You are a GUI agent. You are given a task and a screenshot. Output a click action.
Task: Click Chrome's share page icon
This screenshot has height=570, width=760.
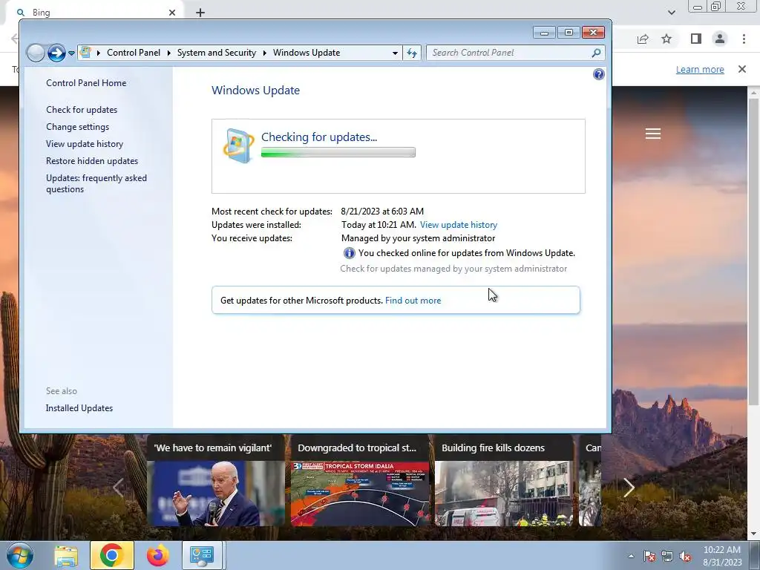pos(643,39)
